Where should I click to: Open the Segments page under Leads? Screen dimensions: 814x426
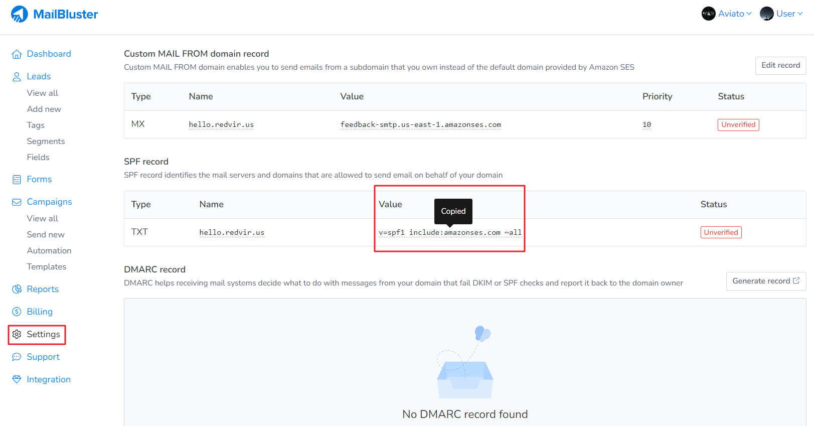(46, 141)
